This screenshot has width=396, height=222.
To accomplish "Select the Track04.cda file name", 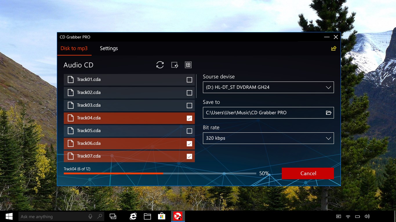I will pyautogui.click(x=89, y=118).
